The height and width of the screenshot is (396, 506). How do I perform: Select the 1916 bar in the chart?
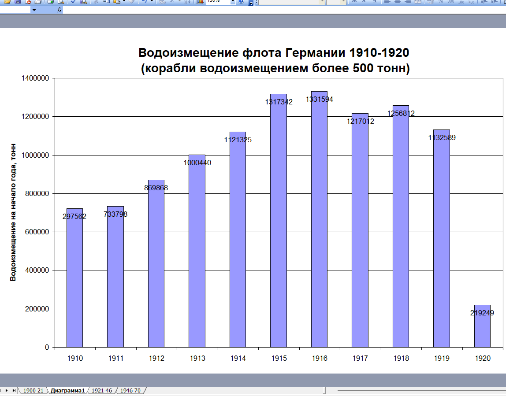click(319, 220)
